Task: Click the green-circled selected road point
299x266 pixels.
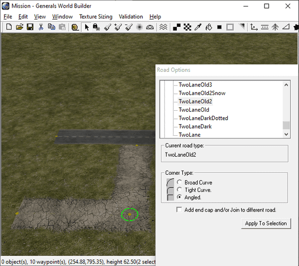Action: point(130,215)
